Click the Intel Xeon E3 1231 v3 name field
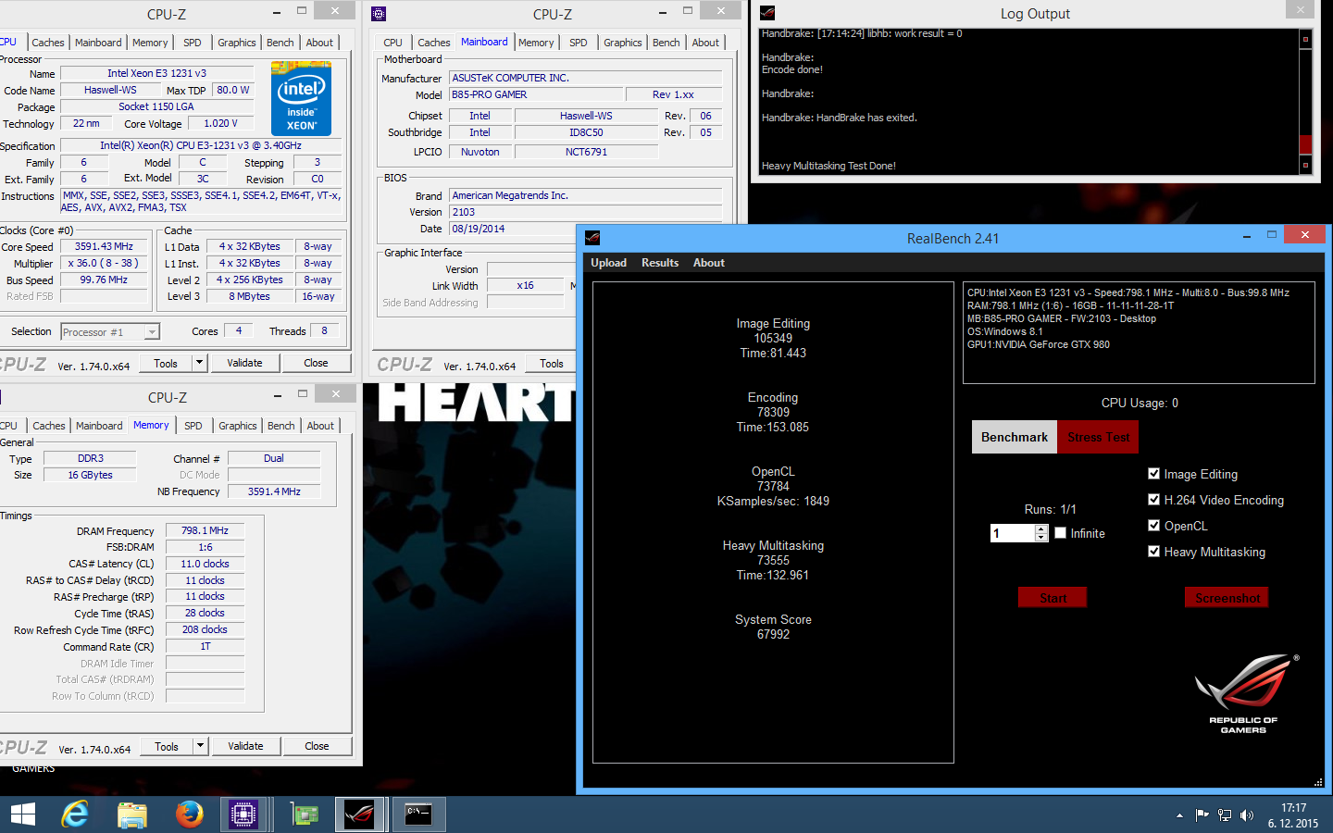This screenshot has height=833, width=1333. (157, 73)
